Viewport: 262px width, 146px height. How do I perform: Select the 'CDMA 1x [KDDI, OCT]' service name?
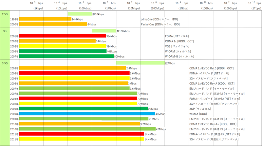point(179,41)
